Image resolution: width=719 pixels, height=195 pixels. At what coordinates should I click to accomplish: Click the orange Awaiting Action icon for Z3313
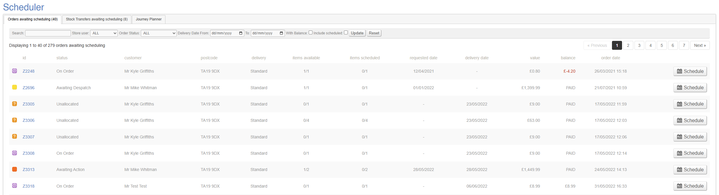[x=14, y=169]
